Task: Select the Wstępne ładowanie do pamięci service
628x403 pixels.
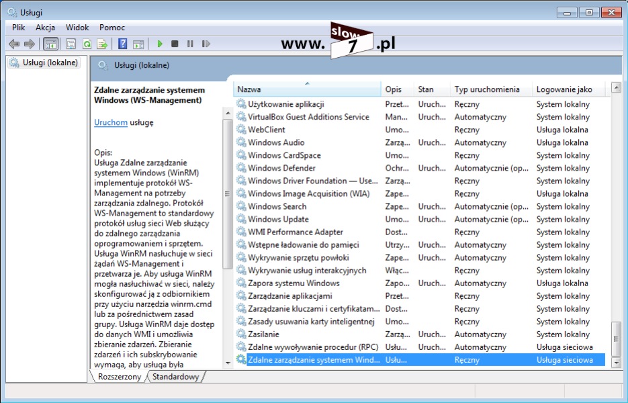Action: point(303,244)
